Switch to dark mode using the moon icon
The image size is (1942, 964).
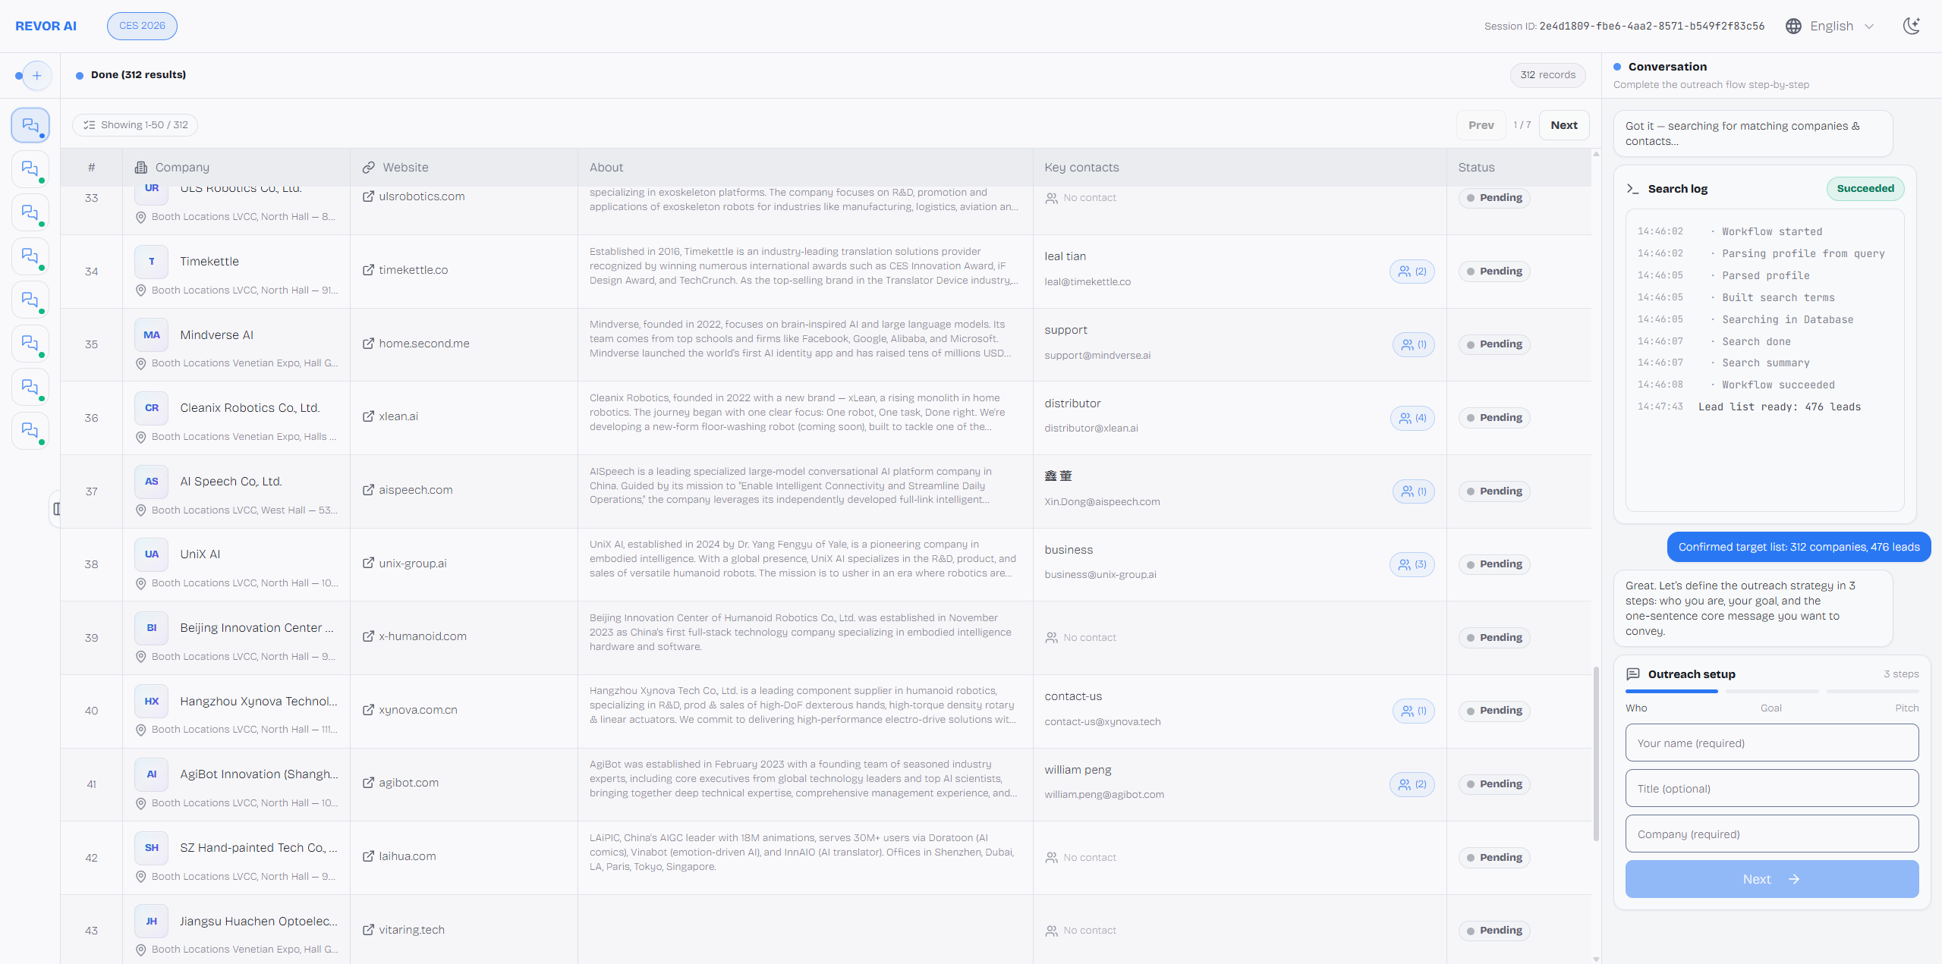tap(1912, 25)
